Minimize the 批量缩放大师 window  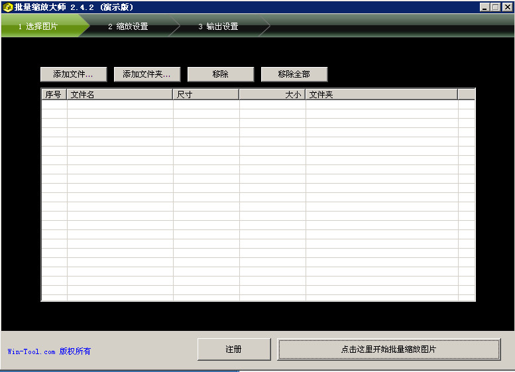tap(485, 7)
